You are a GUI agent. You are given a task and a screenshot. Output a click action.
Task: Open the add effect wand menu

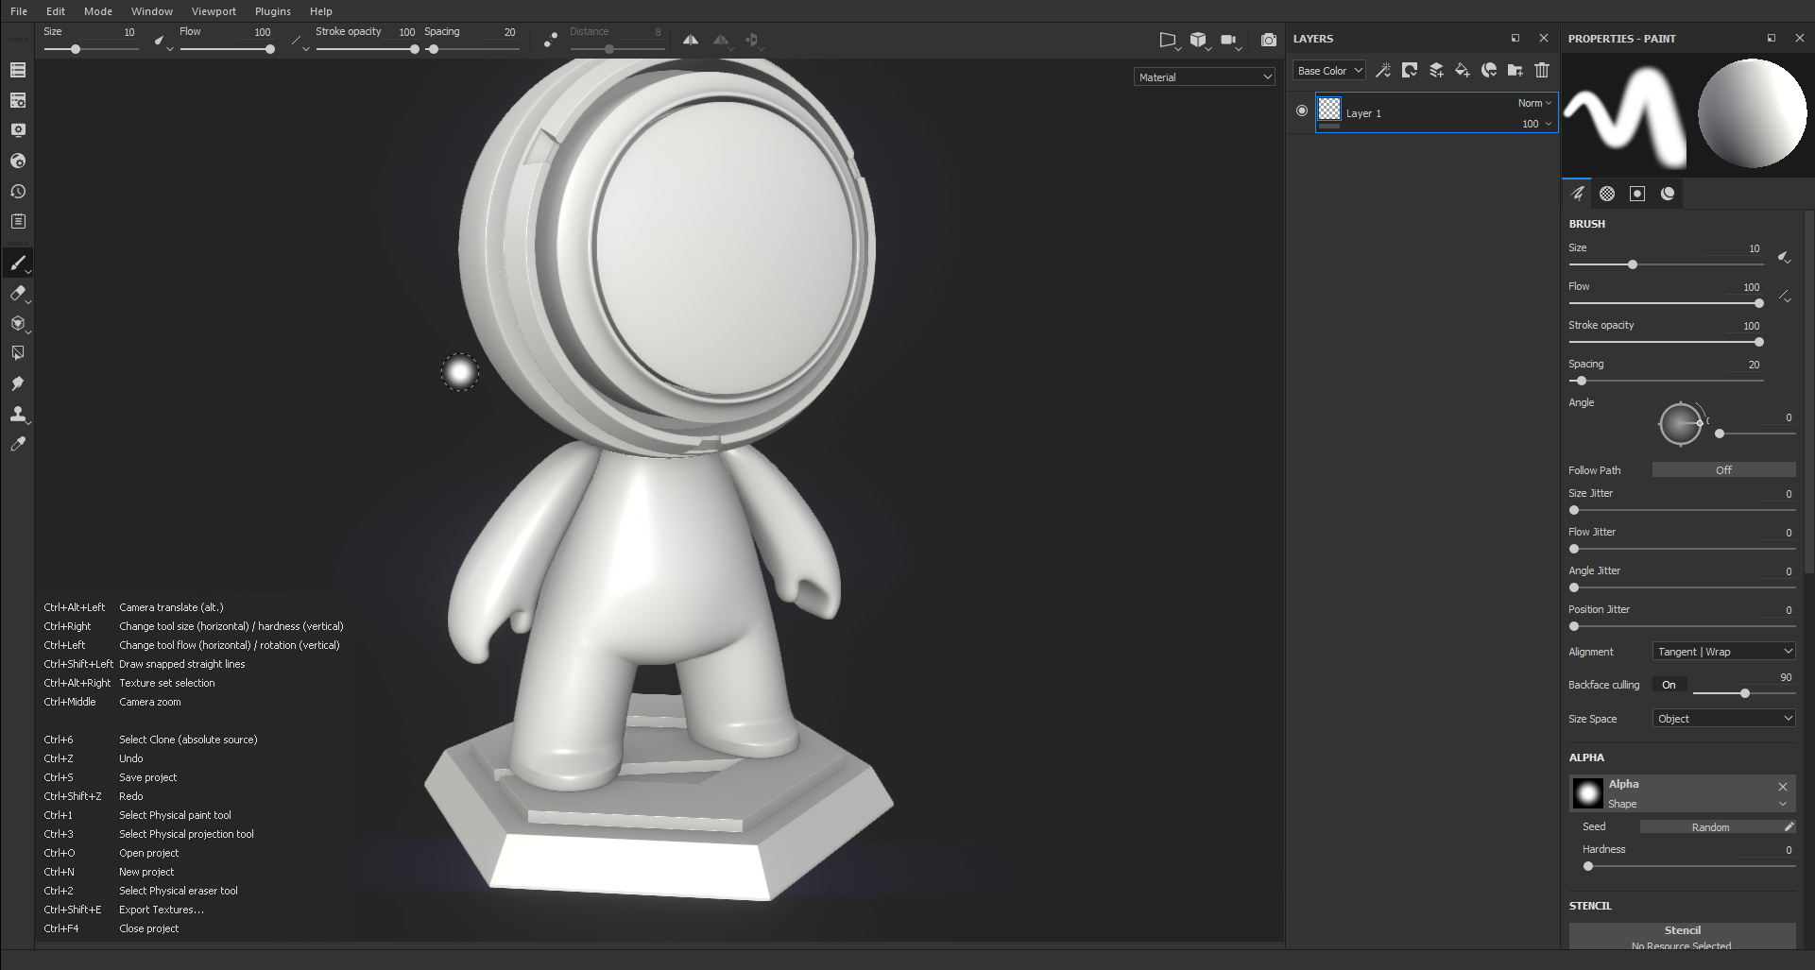1383,70
